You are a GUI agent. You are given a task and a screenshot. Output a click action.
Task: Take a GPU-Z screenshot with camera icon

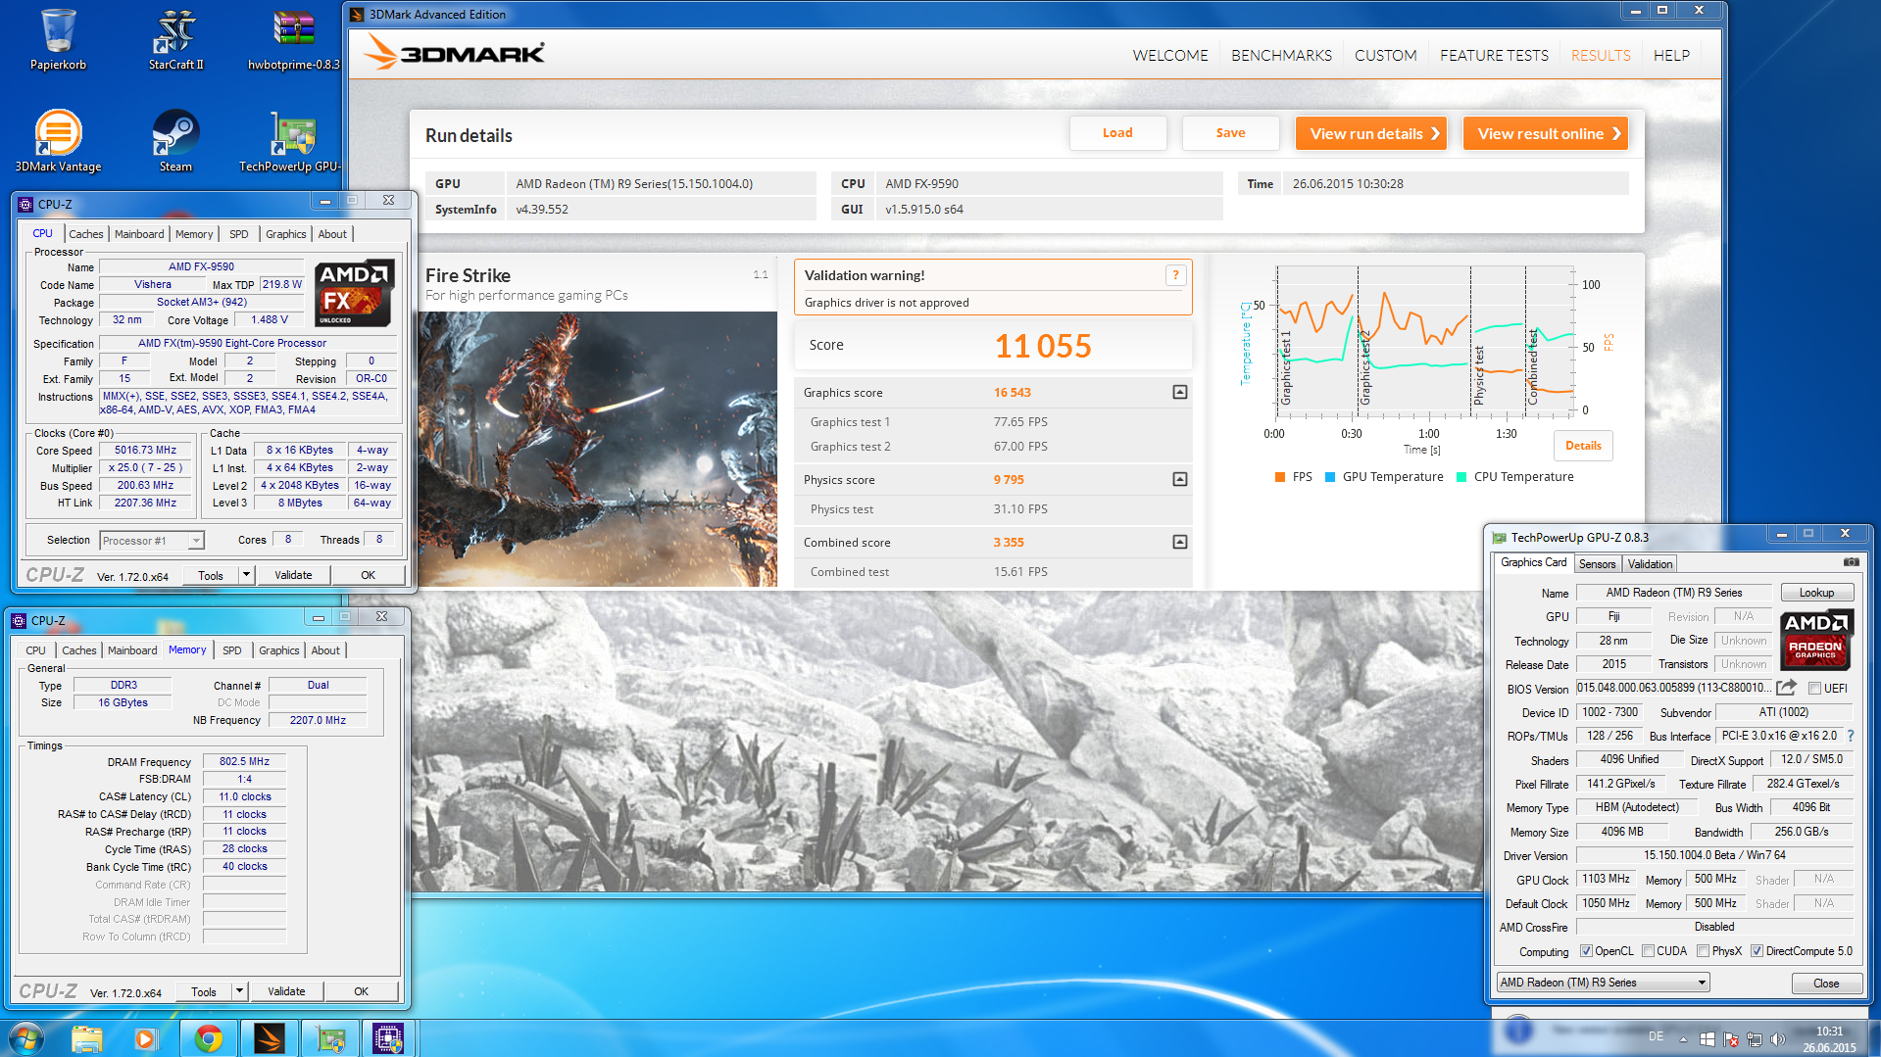[1851, 562]
